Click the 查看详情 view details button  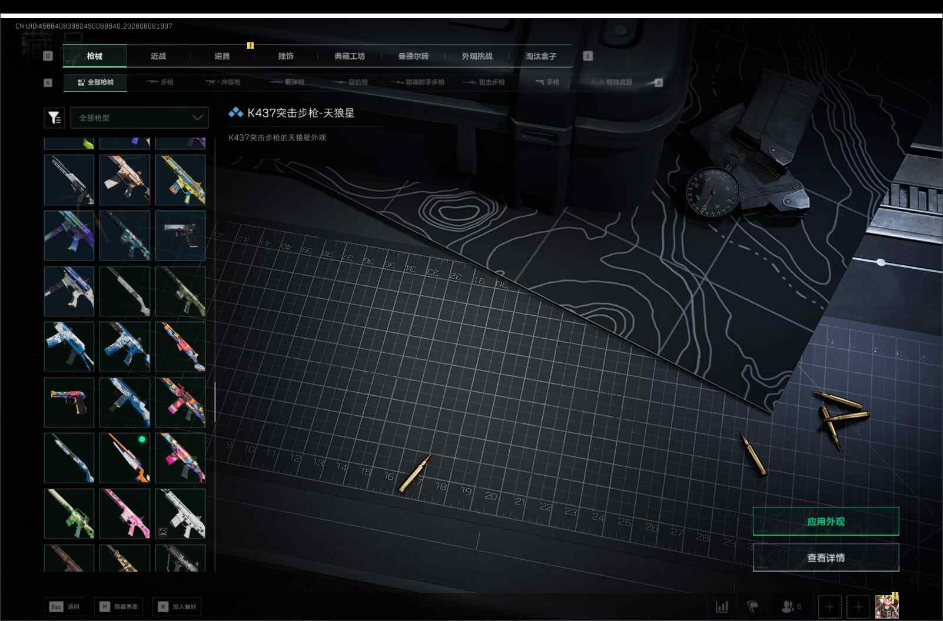826,557
